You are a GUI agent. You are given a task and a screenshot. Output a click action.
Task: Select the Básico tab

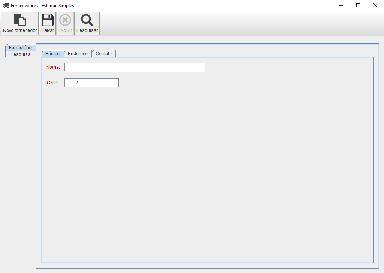point(52,54)
